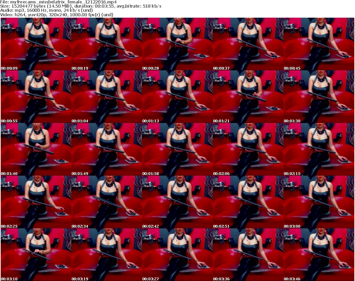Pick the thumbnail at 00:01:58
Screen dimensions: 355x281
point(177,150)
